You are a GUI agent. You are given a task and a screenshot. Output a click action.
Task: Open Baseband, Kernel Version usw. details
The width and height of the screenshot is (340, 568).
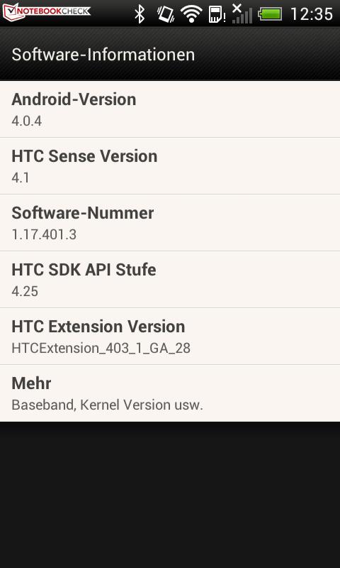tap(107, 405)
